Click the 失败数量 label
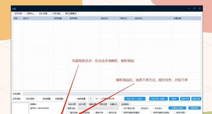Image resolution: width=212 pixels, height=114 pixels. (59, 99)
